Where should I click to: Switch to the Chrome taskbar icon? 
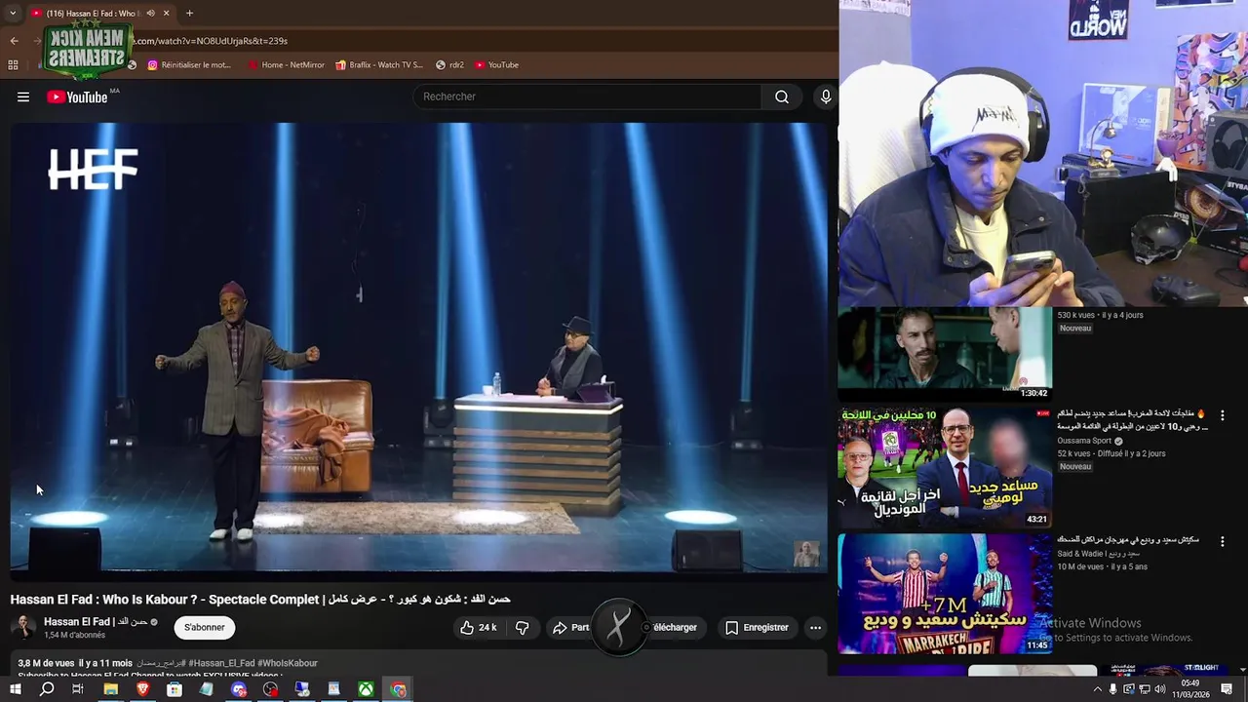[x=398, y=689]
